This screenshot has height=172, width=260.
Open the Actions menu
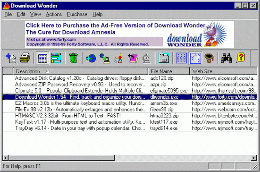tap(54, 15)
